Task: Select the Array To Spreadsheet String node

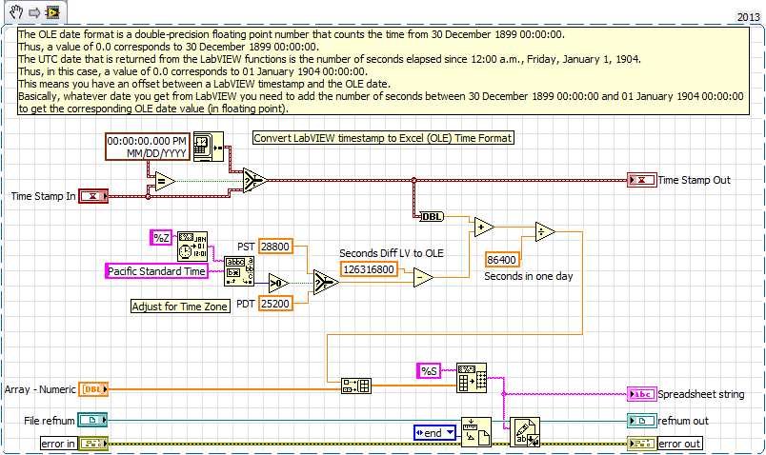Action: click(x=472, y=375)
